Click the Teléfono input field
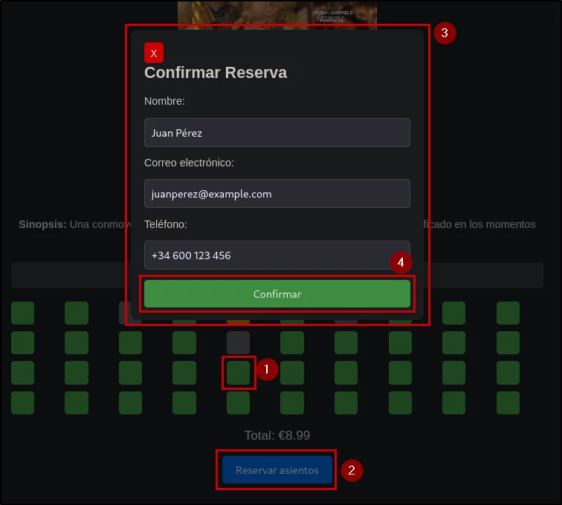This screenshot has height=505, width=562. (277, 255)
